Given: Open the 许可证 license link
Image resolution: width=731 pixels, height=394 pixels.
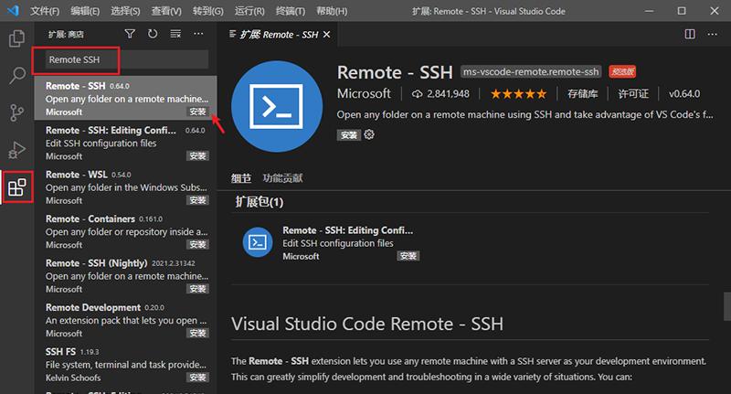Looking at the screenshot, I should coord(633,94).
